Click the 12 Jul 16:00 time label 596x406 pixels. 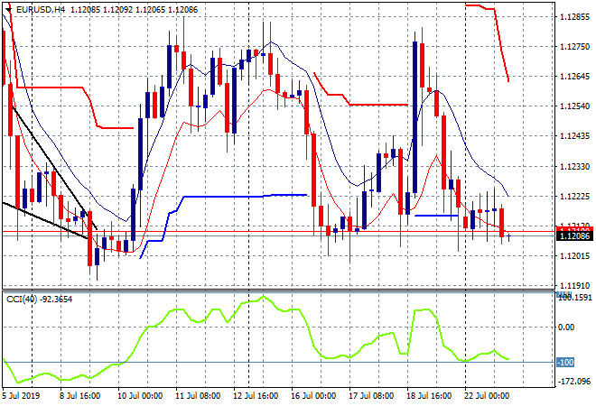(256, 396)
